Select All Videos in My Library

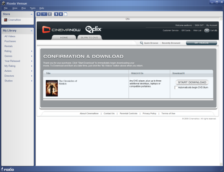point(10,36)
